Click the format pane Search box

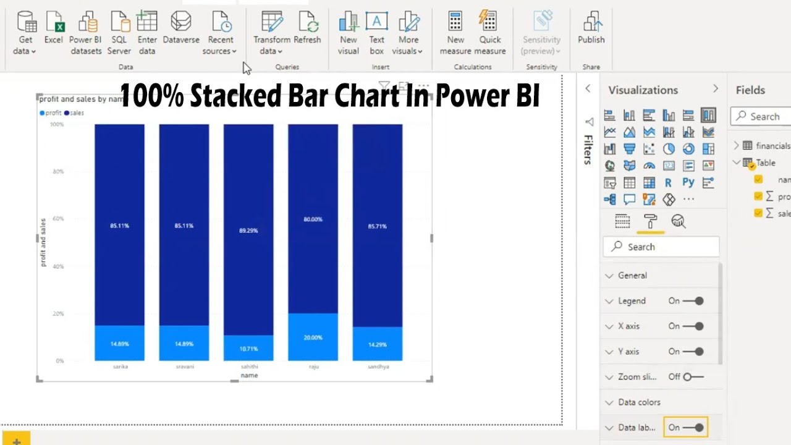661,247
